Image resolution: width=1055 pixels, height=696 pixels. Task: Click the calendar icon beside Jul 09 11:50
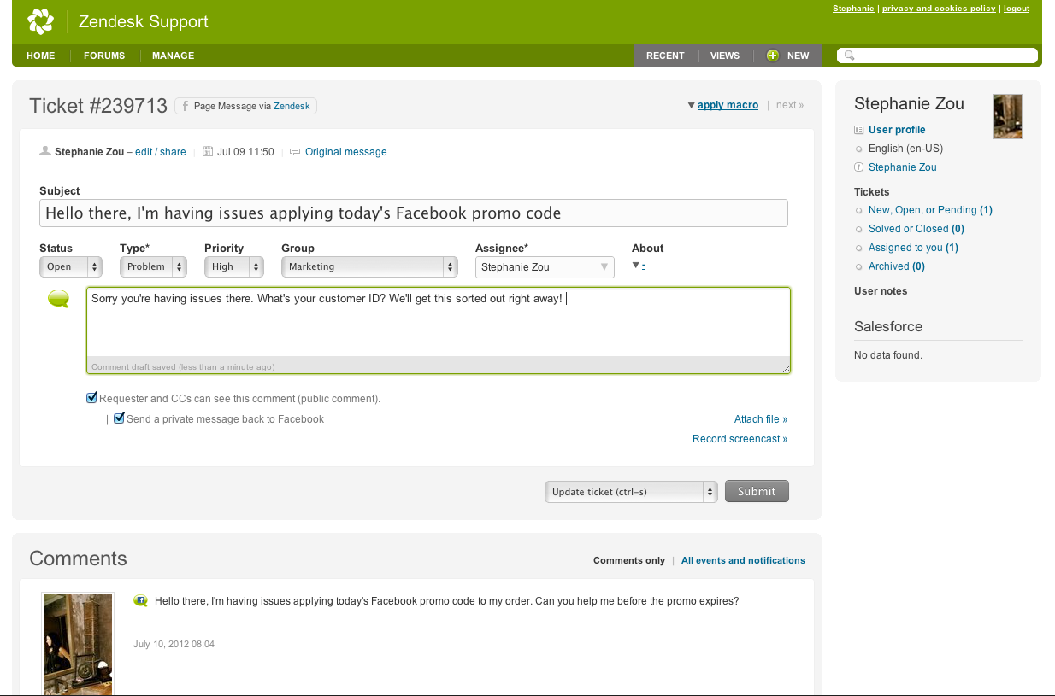point(208,152)
